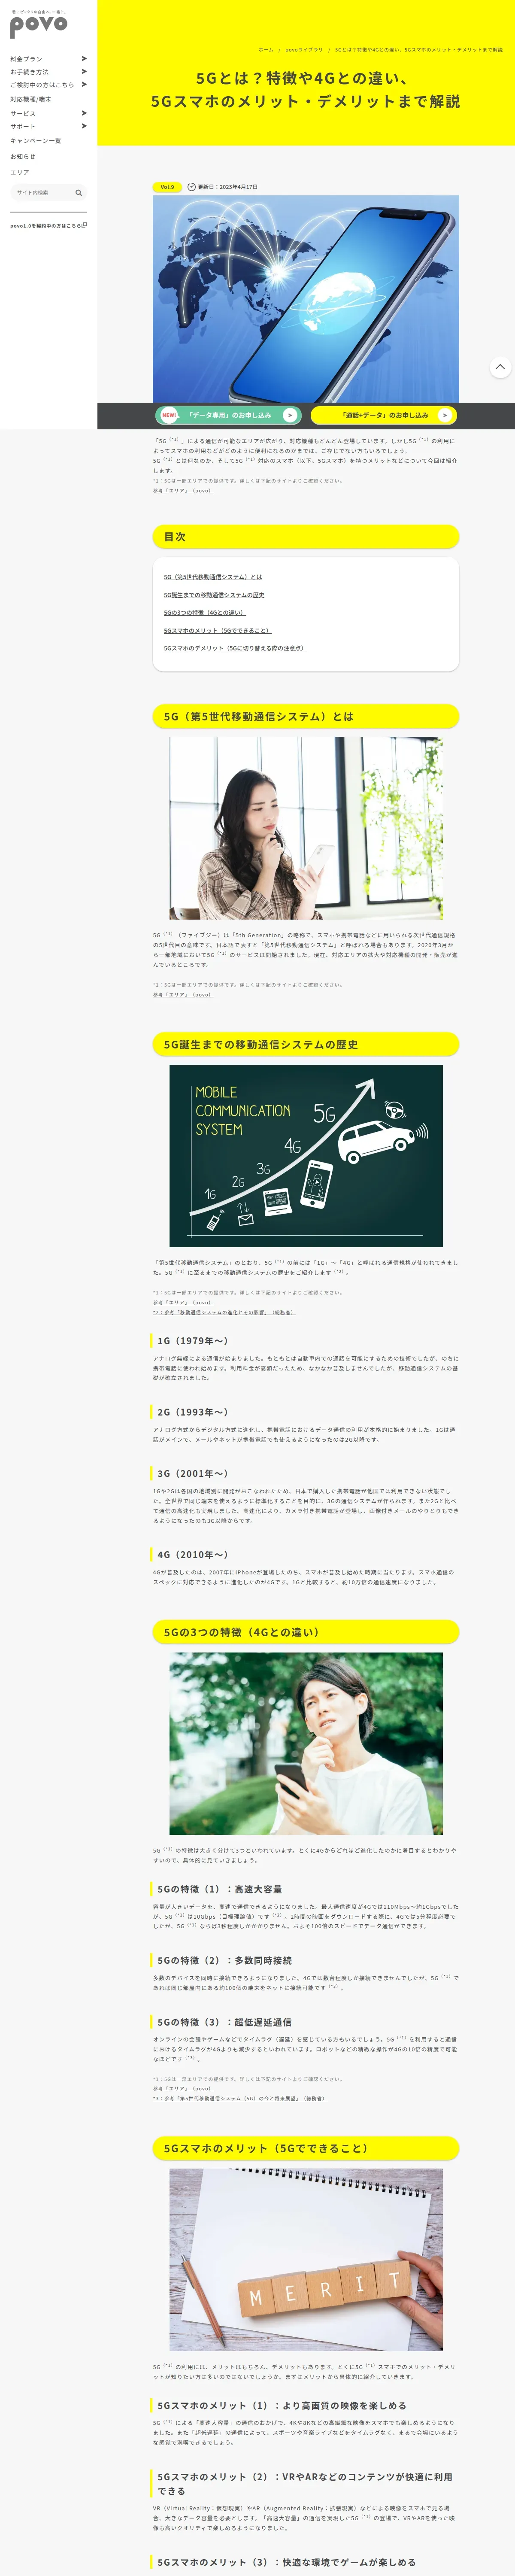The height and width of the screenshot is (2576, 515).
Task: Go to povoライブラリ breadcrumb
Action: [304, 49]
